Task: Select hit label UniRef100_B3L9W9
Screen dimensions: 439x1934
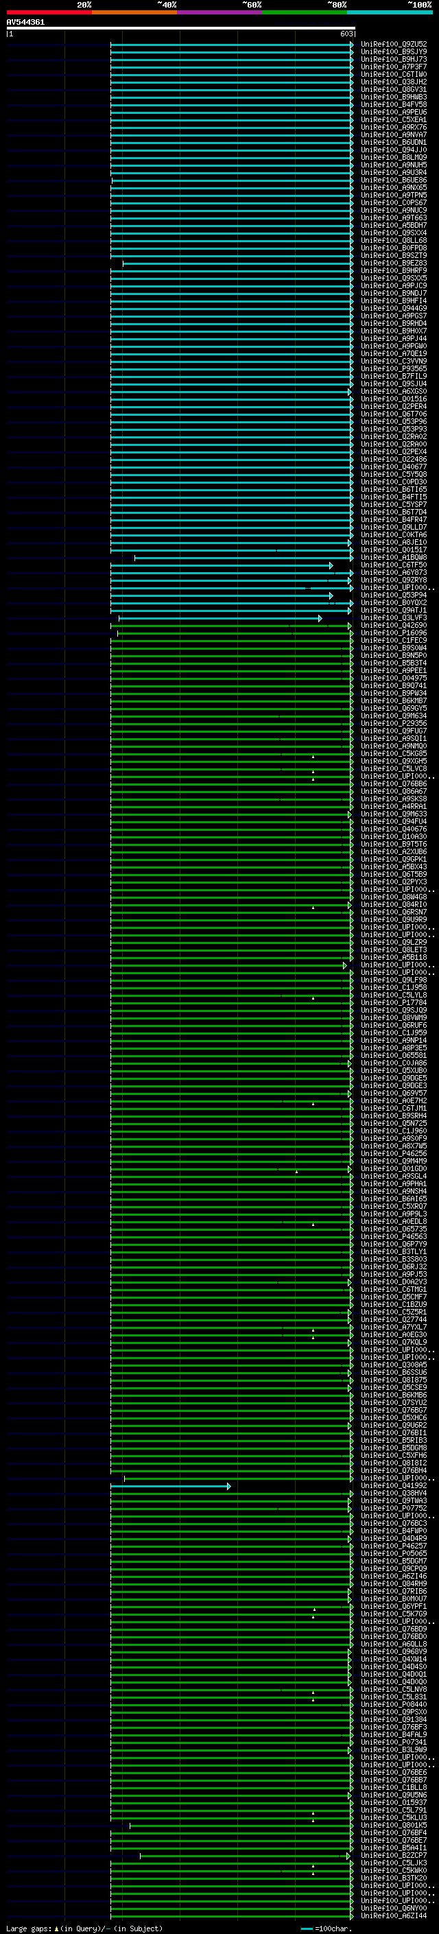Action: [394, 1749]
